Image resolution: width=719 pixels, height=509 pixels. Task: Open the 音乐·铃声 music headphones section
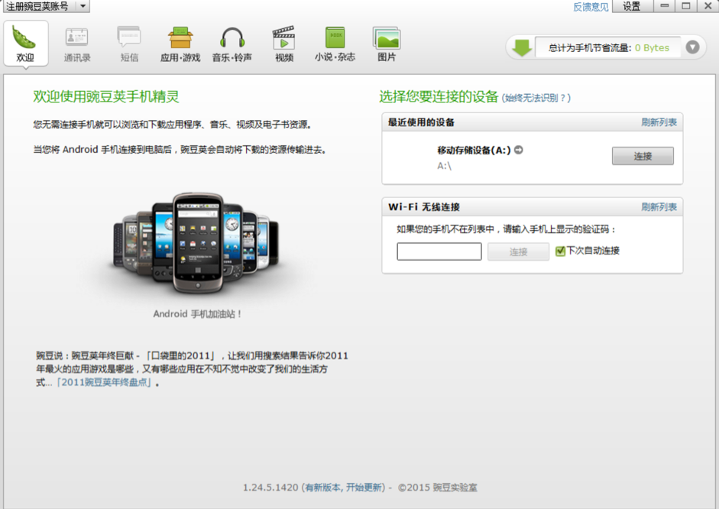232,44
